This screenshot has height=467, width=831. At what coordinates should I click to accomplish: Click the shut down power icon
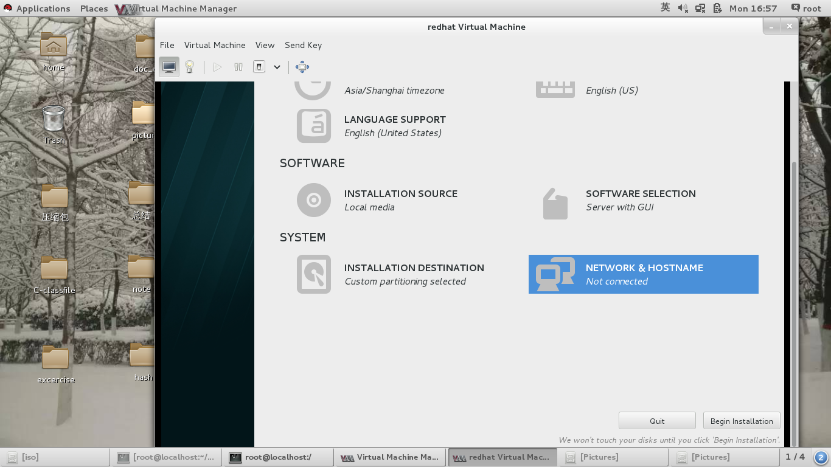(x=259, y=67)
